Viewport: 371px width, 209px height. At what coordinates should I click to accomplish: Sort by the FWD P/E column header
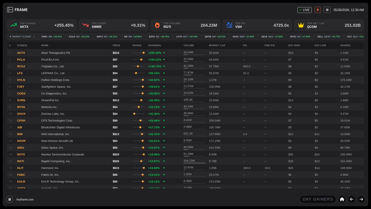click(269, 46)
